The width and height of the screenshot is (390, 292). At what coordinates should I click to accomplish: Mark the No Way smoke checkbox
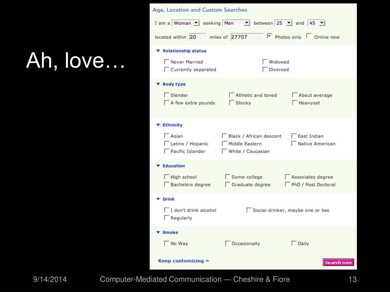point(167,243)
